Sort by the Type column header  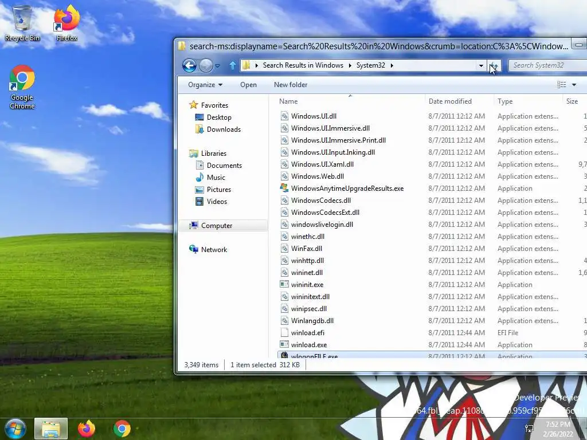click(528, 101)
